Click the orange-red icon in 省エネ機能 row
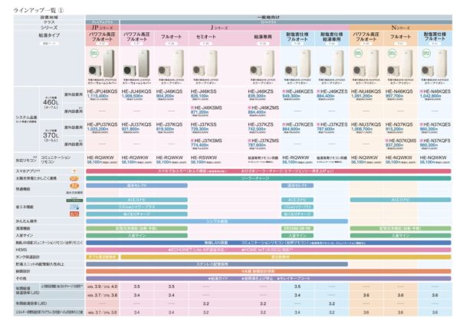The width and height of the screenshot is (460, 318). coord(74,214)
